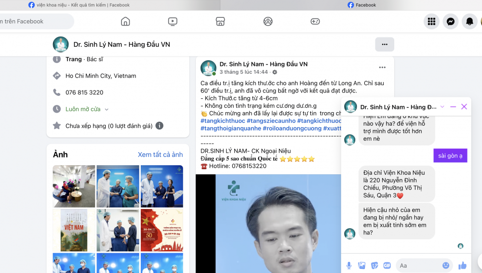
Task: Click Ho Chi Minh City, Vietnam text
Action: pyautogui.click(x=101, y=76)
